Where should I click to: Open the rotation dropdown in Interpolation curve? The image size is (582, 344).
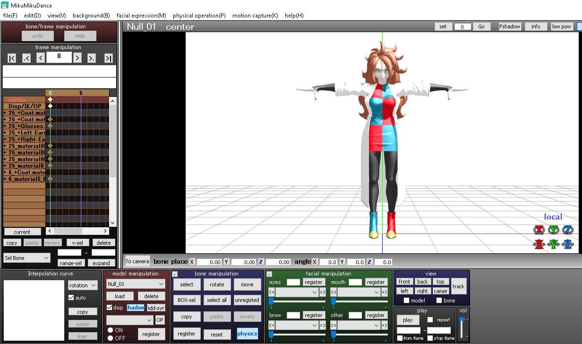tap(83, 285)
